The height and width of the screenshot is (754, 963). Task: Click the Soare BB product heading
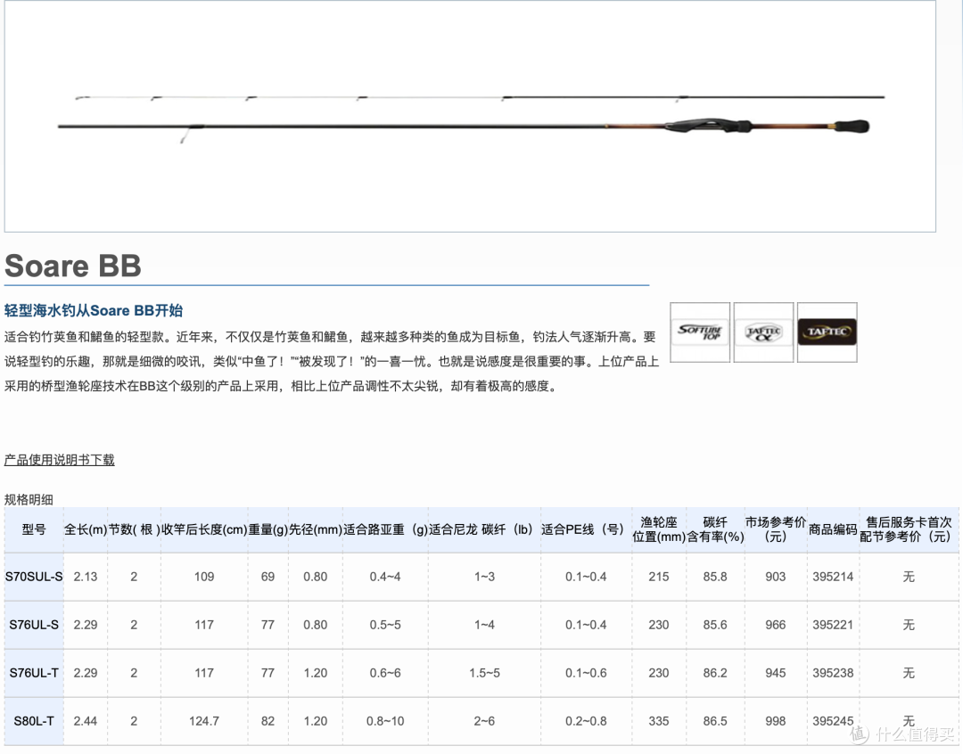(x=73, y=266)
